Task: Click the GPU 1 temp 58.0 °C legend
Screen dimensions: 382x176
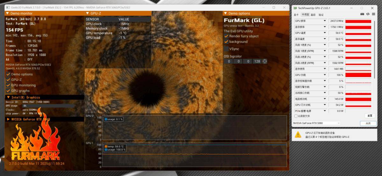Action: (115, 146)
